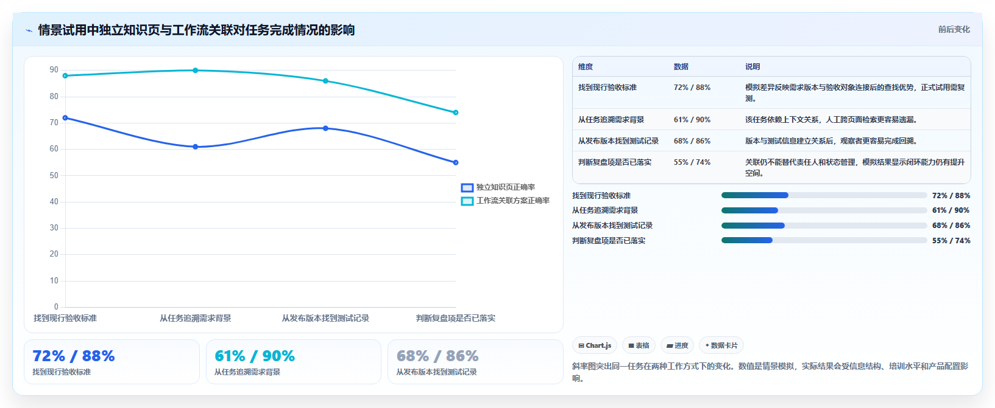Click the description starting 模拟差异反映需求版本
The height and width of the screenshot is (408, 995).
(855, 93)
